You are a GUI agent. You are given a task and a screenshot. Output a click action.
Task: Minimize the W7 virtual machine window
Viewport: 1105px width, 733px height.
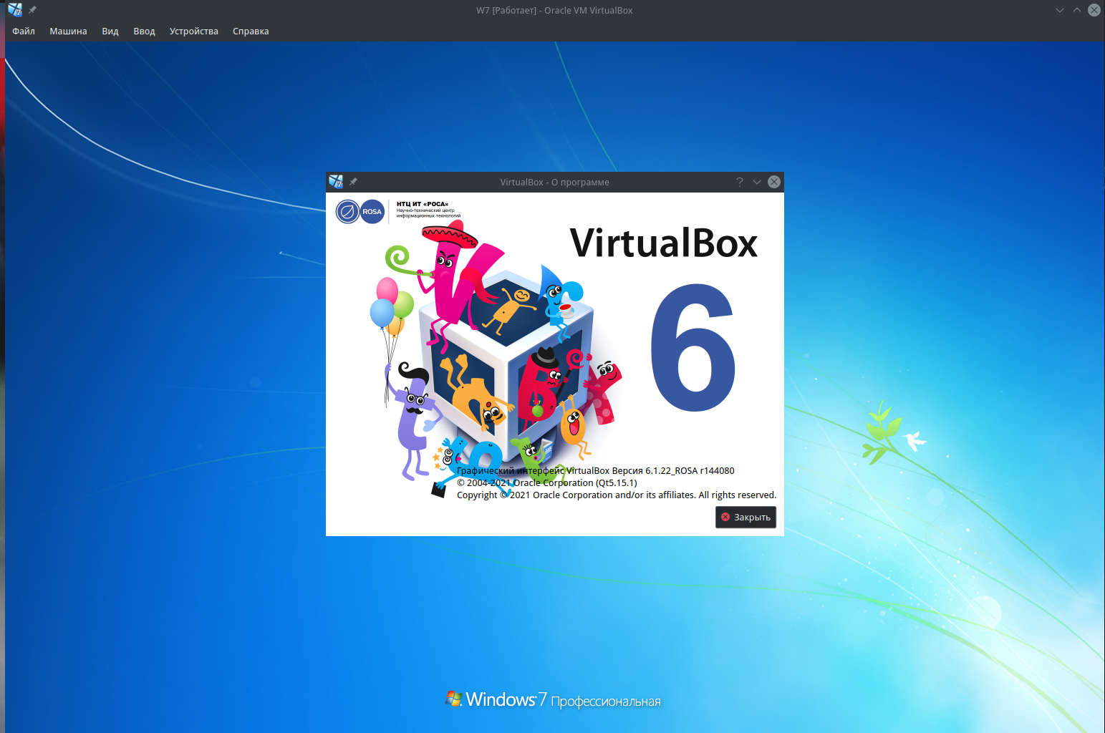click(1060, 10)
